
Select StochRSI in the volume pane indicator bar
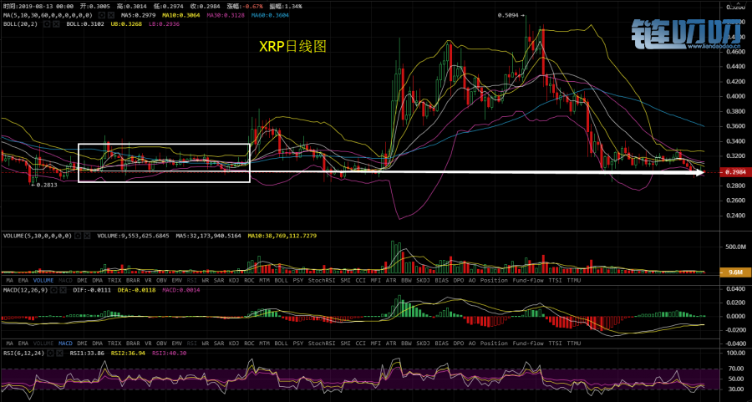pos(322,280)
